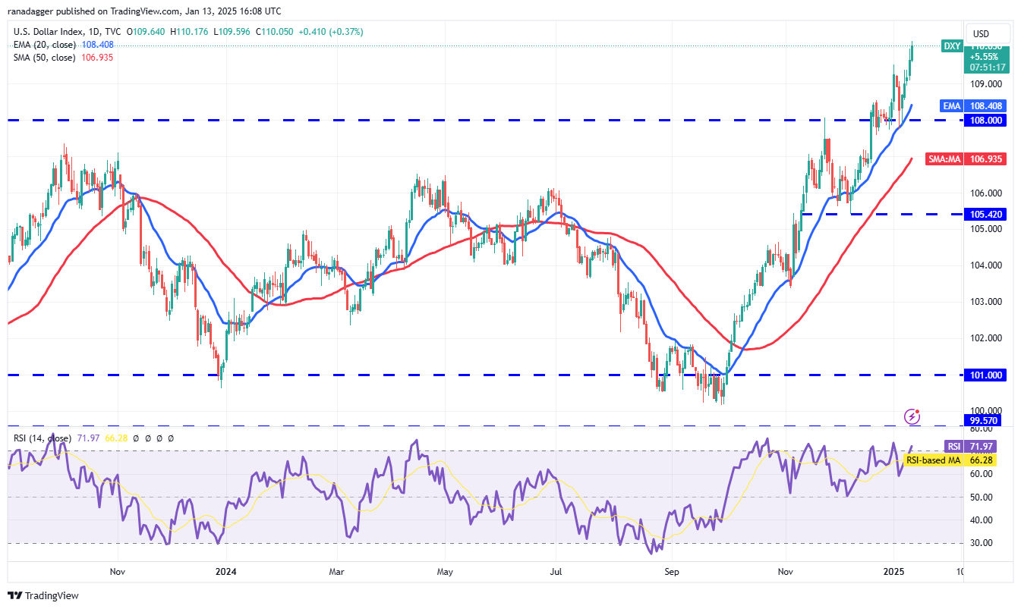Image resolution: width=1021 pixels, height=609 pixels.
Task: Click the 108.000 horizontal line price tag
Action: pyautogui.click(x=986, y=121)
